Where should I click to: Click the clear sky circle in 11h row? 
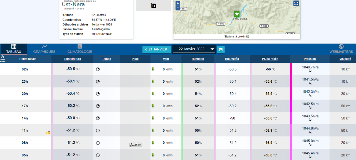[98, 130]
